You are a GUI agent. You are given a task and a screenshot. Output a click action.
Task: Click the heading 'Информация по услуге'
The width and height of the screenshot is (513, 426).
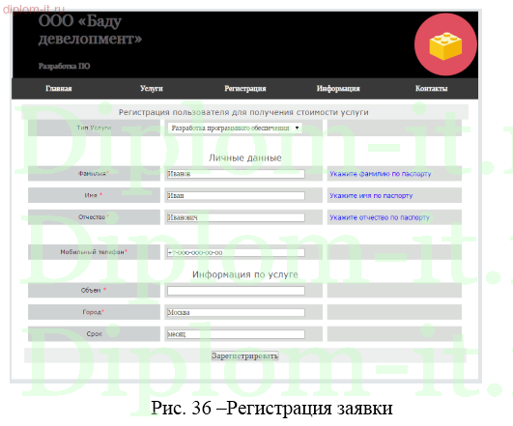pyautogui.click(x=245, y=274)
